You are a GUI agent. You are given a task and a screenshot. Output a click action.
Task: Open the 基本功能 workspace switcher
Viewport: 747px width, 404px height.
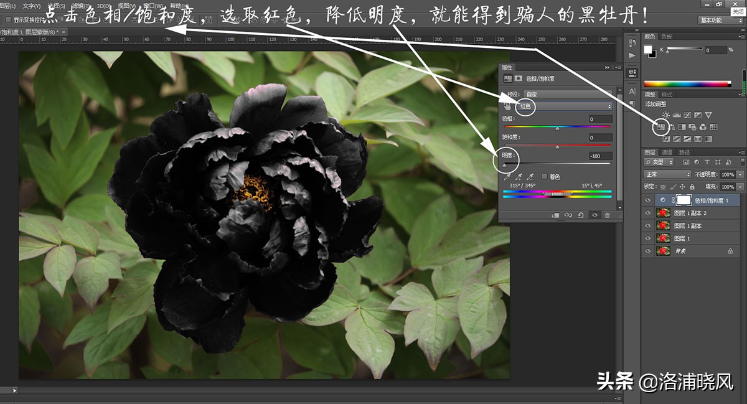pyautogui.click(x=720, y=20)
